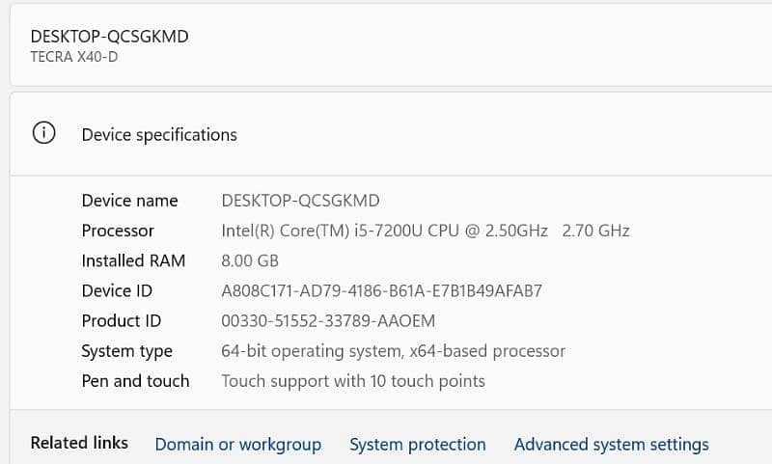Click the TECRA X40-D model text
The height and width of the screenshot is (464, 772).
[x=74, y=57]
